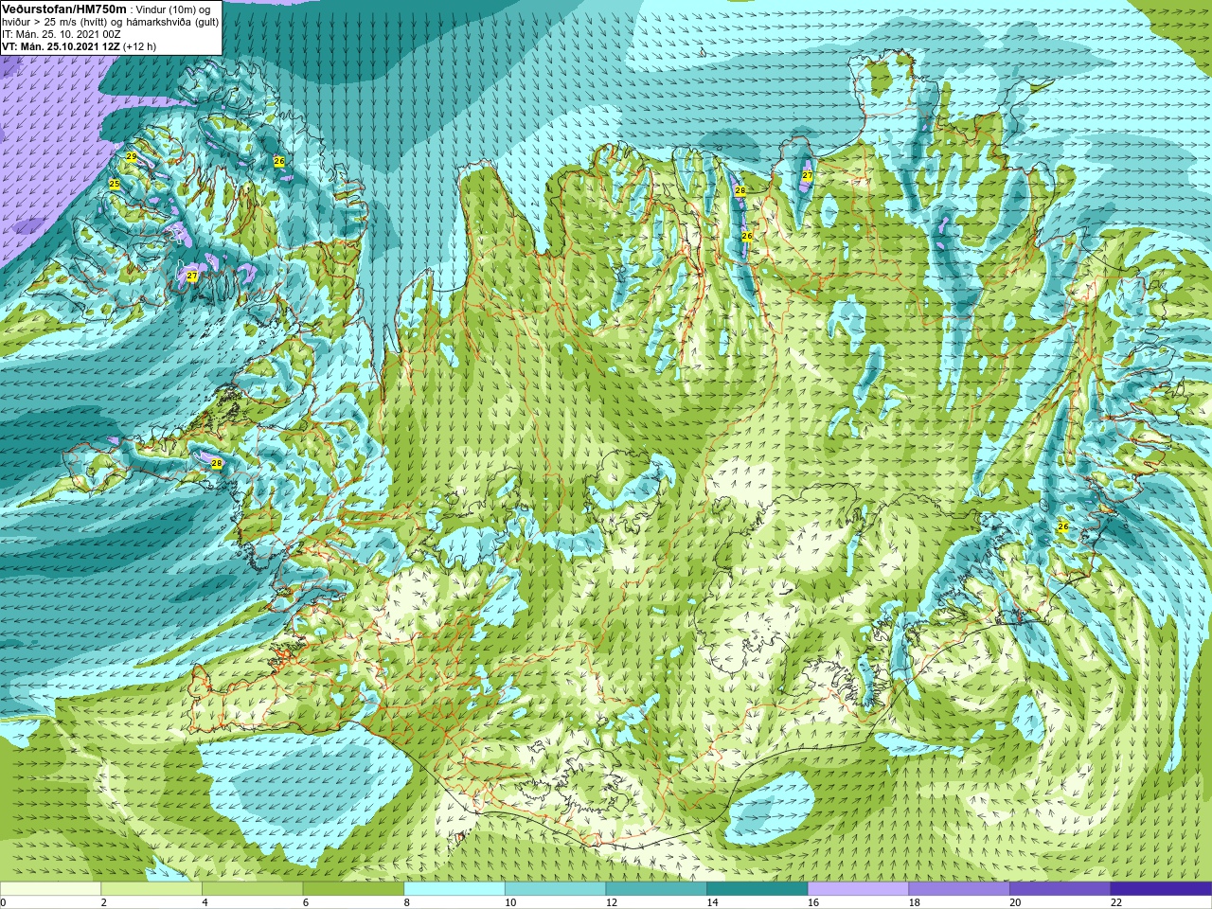The width and height of the screenshot is (1212, 909).
Task: Click the 14–16 m/s dark teal legend swatch
Action: coord(757,889)
